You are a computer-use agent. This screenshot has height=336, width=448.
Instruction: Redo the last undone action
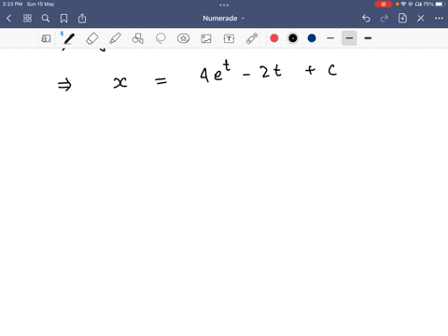[x=385, y=19]
